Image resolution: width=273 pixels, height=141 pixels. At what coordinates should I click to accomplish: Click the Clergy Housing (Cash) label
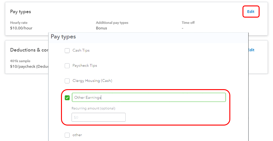pyautogui.click(x=92, y=81)
